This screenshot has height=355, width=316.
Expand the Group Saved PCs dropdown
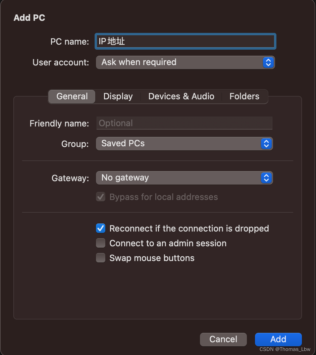184,144
